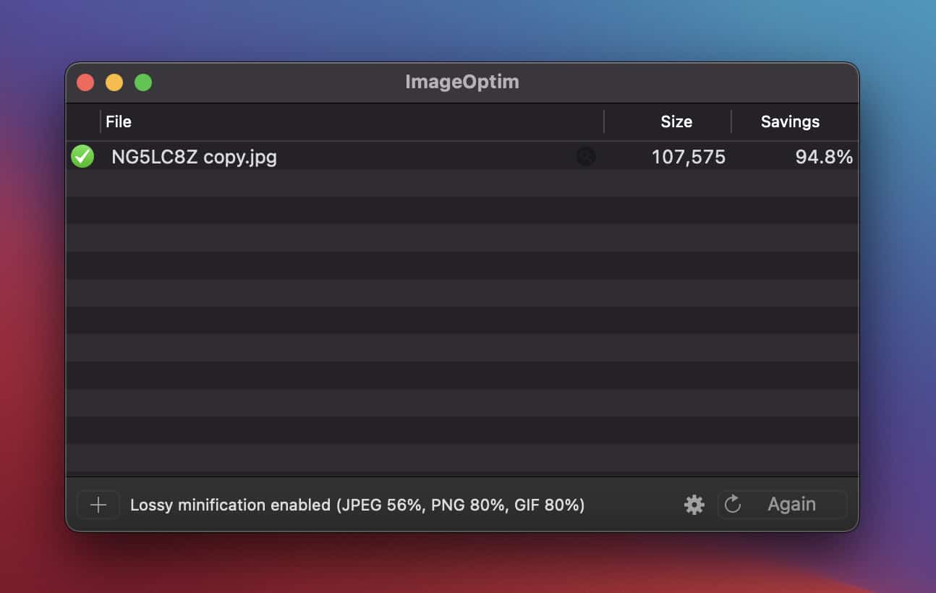Sort by the Savings column header
The width and height of the screenshot is (936, 593).
click(789, 121)
